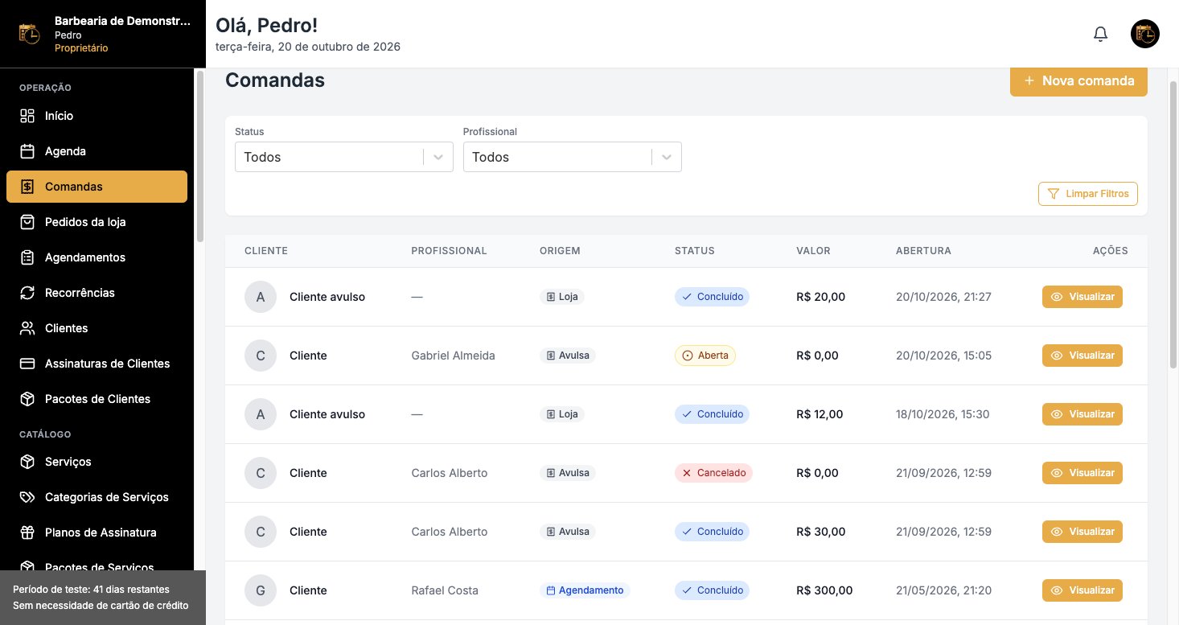
Task: Click the Período de teste notice
Action: point(103,597)
